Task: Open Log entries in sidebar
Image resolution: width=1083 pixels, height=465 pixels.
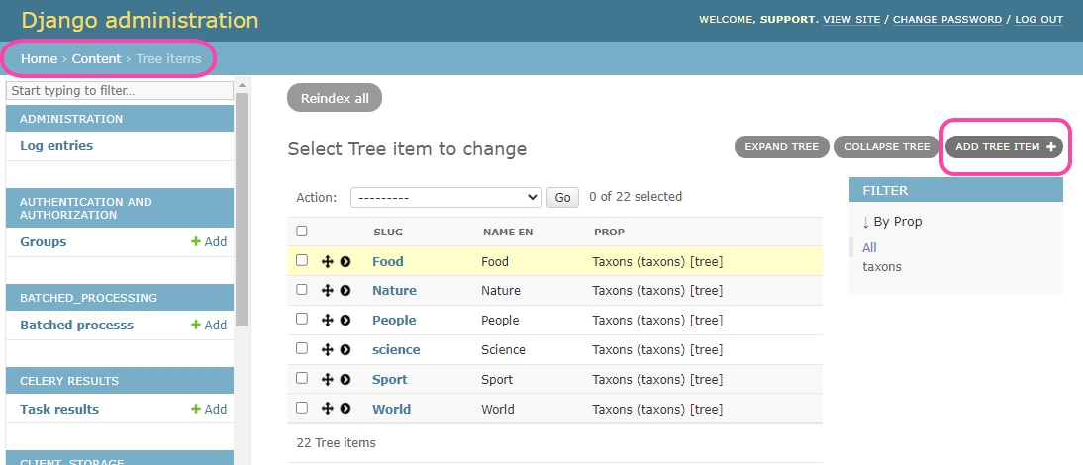Action: (56, 146)
